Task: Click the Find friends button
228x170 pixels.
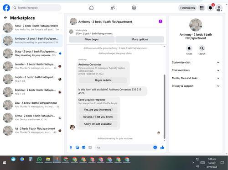Action: pos(187,8)
